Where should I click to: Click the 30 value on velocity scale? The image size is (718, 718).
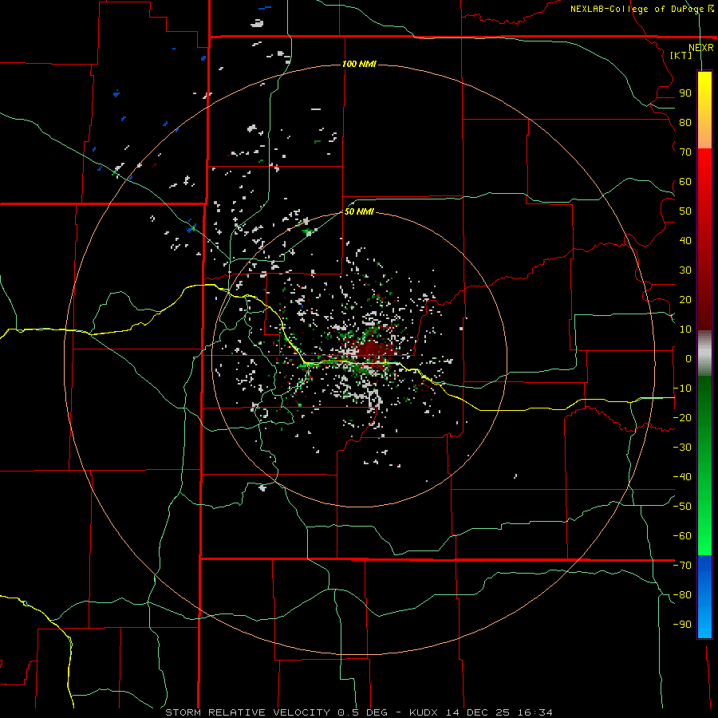point(685,270)
